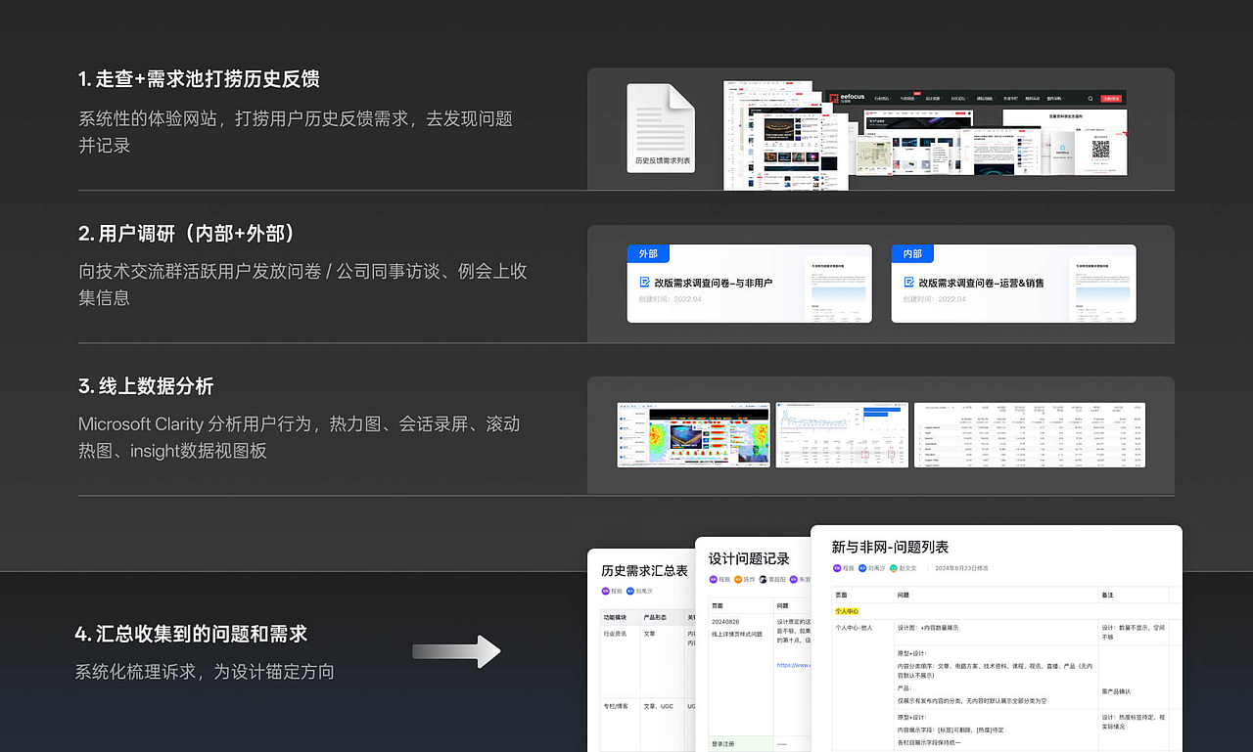Open the Clarity heatmap thumbnail

[693, 435]
